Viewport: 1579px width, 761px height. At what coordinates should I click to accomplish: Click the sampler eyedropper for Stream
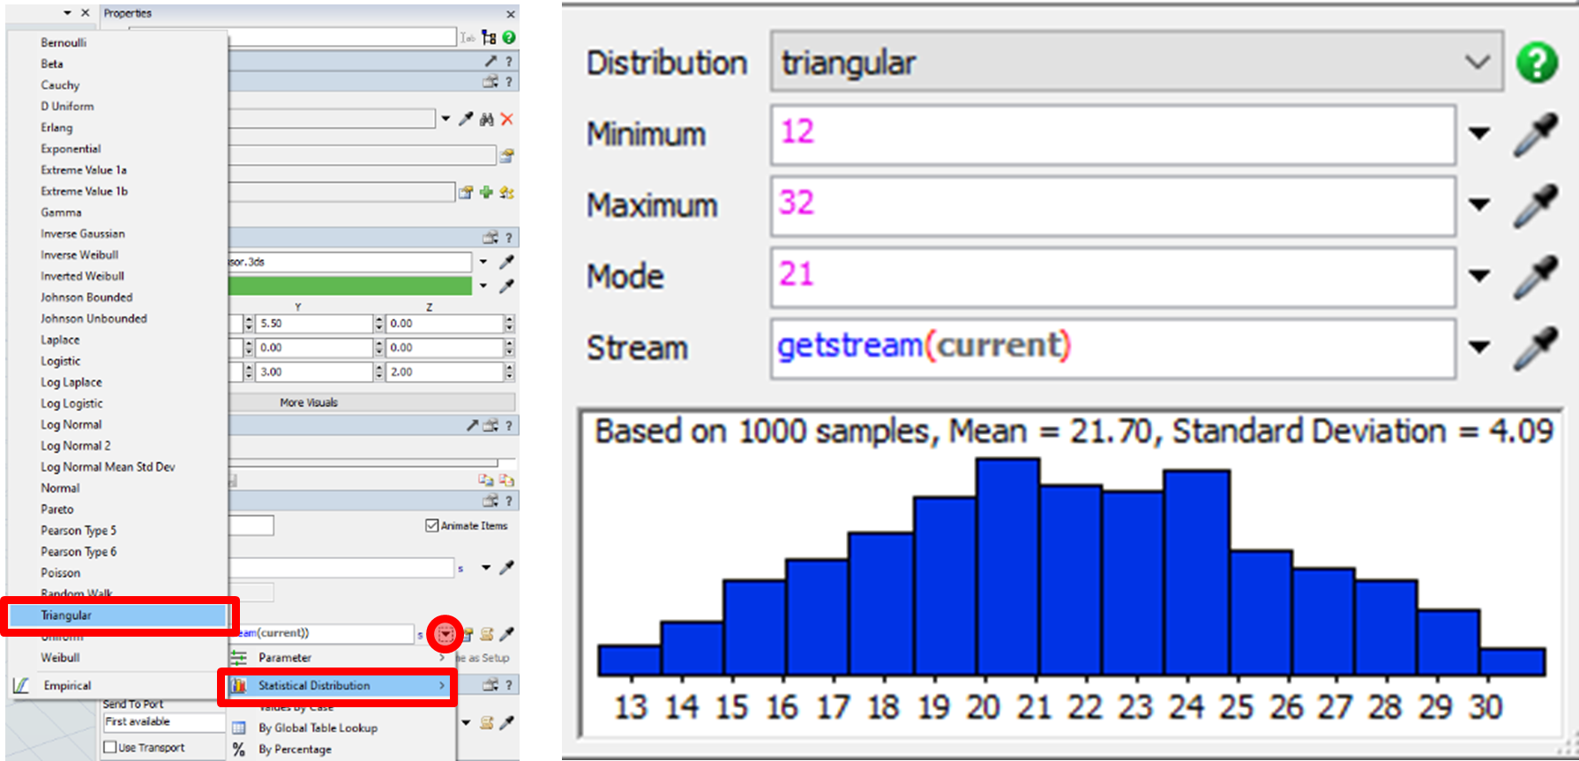coord(1536,348)
